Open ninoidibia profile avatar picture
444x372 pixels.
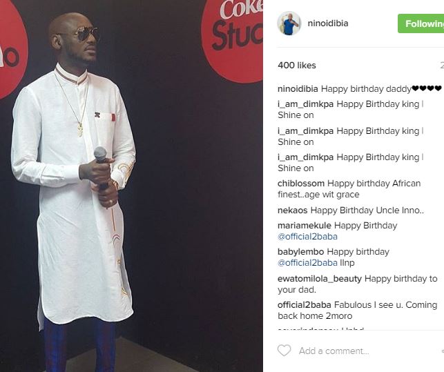click(x=289, y=23)
